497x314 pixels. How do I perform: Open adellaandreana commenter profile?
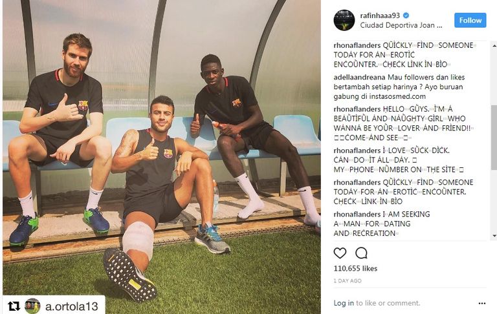pyautogui.click(x=359, y=78)
